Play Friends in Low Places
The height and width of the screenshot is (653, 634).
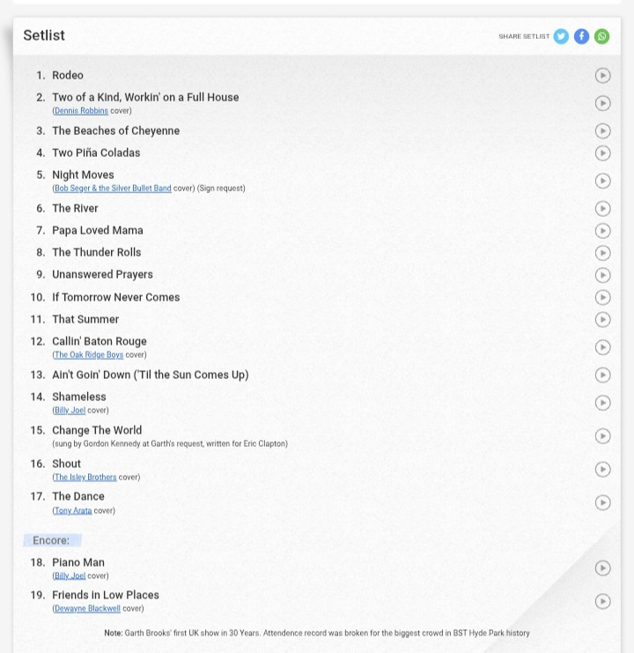pos(602,601)
